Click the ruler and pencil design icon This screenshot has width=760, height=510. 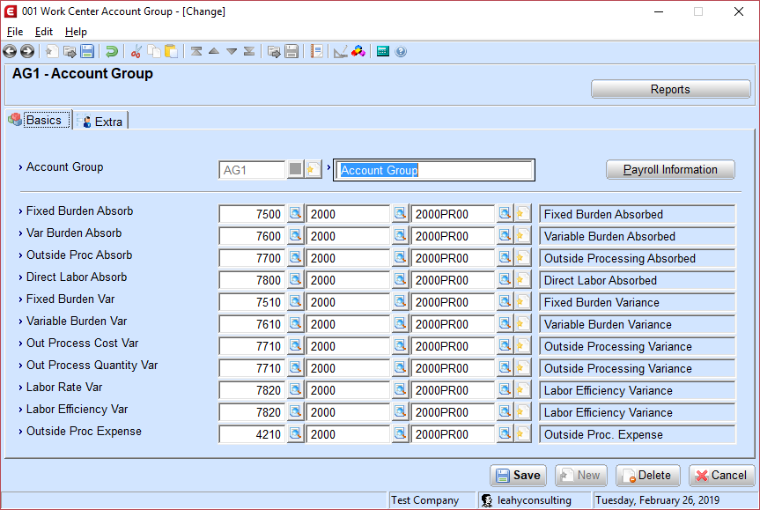point(341,51)
